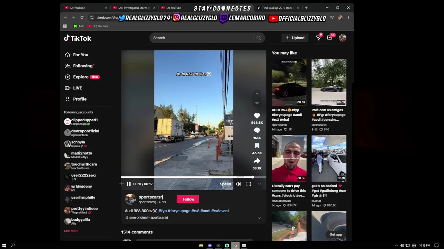Screen dimensions: 444x249
Task: Click the Upload button
Action: coord(295,38)
